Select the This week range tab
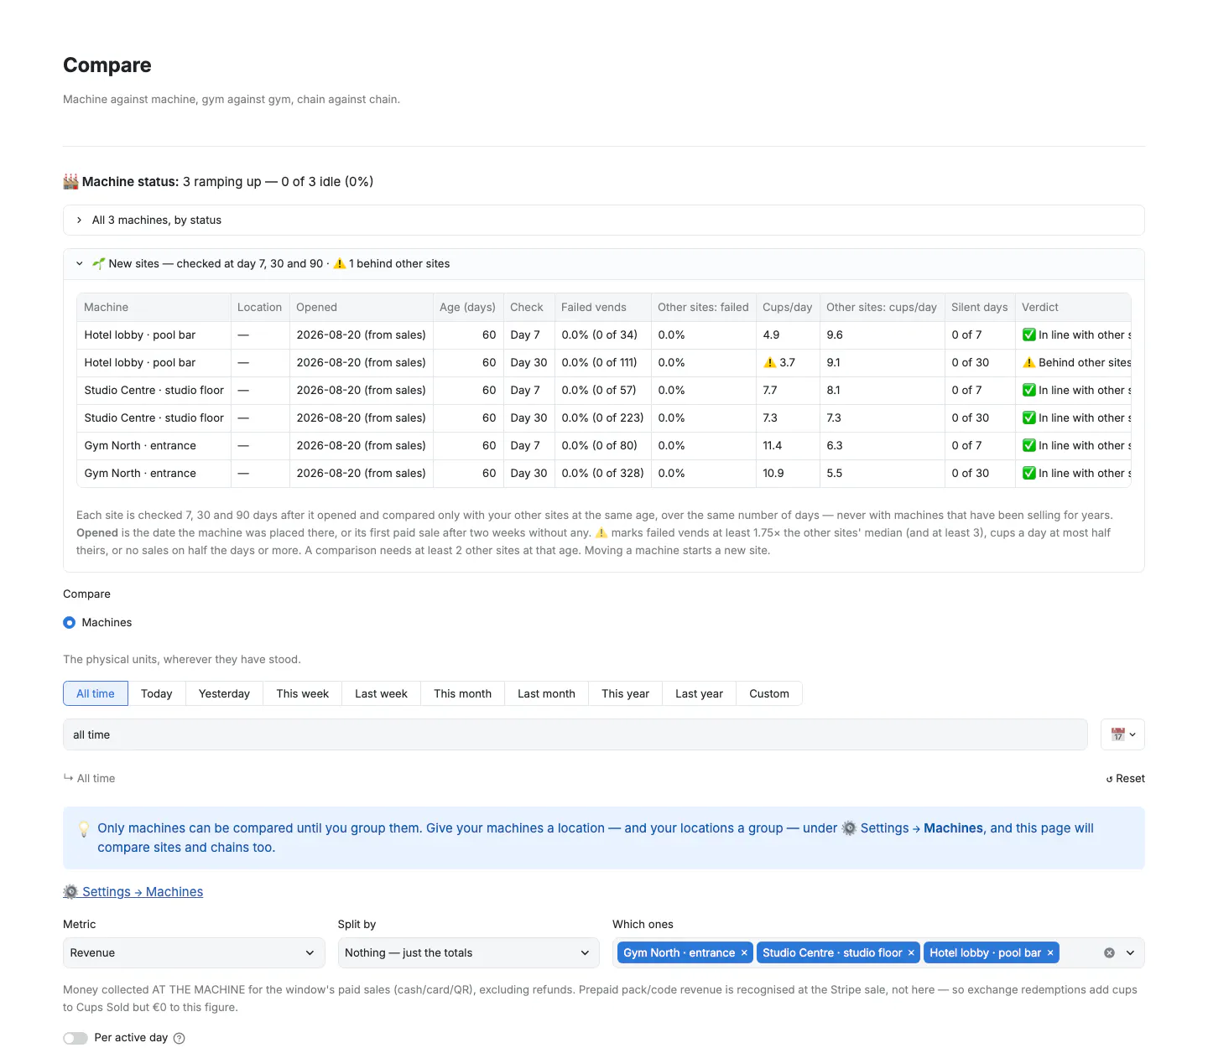The width and height of the screenshot is (1208, 1048). tap(303, 693)
